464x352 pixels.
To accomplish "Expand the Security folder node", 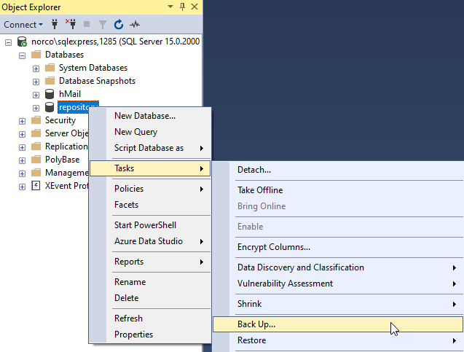I will (23, 120).
